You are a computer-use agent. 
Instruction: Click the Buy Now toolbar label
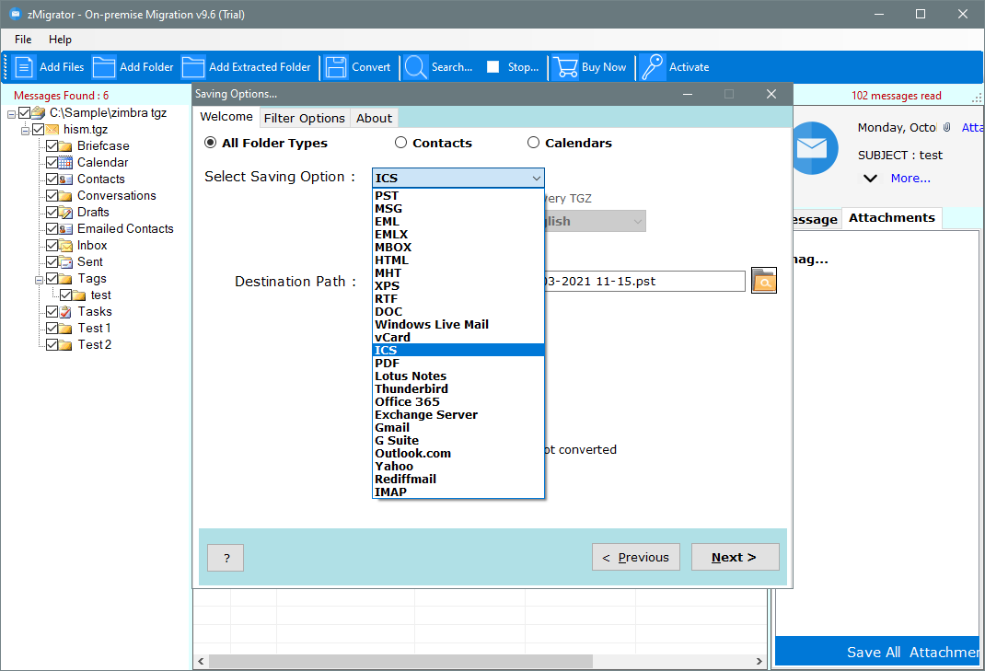(x=604, y=67)
